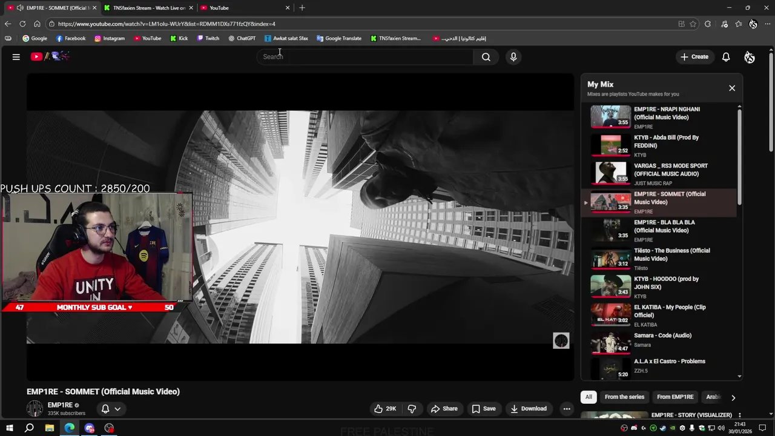Select the From the series chip

coord(624,397)
